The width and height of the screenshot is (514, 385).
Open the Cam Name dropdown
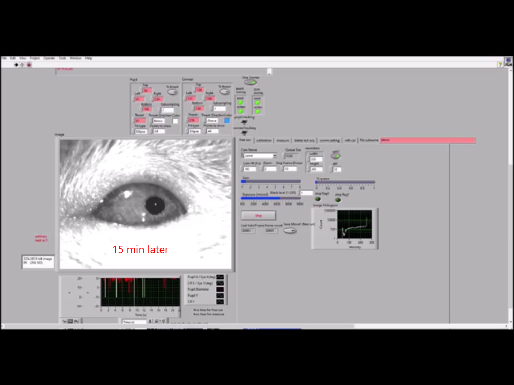point(275,156)
